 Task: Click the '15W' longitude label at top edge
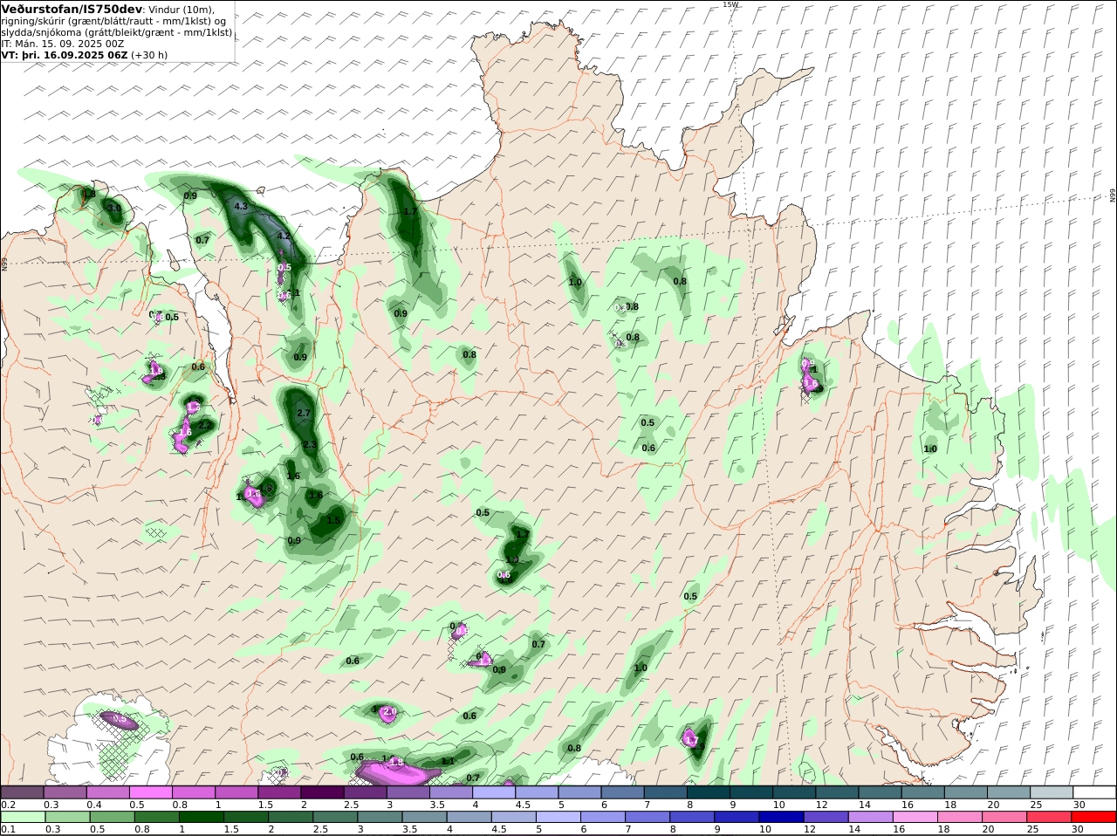(x=730, y=4)
